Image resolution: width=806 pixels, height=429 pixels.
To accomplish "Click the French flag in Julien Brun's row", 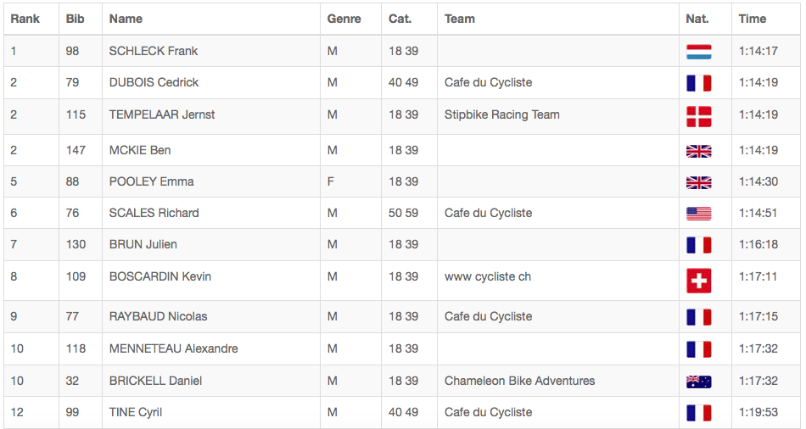I will 698,245.
